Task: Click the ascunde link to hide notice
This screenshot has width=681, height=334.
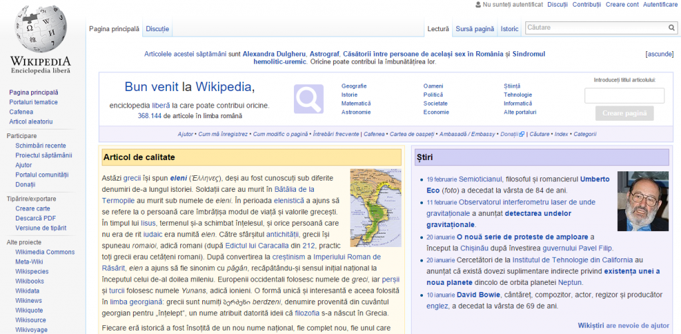Action: pos(659,54)
